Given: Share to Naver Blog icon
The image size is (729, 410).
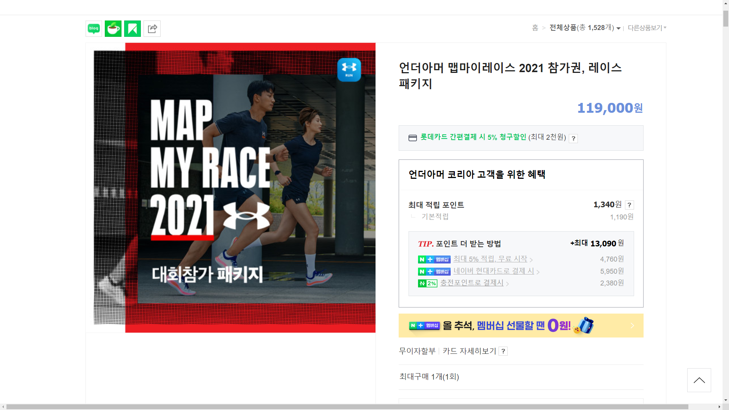Looking at the screenshot, I should (94, 28).
